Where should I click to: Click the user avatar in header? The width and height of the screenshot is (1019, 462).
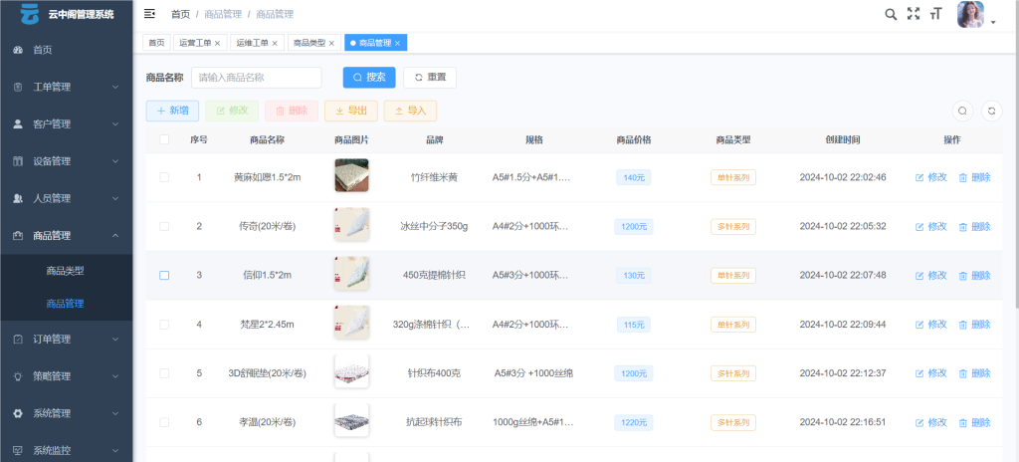pyautogui.click(x=970, y=15)
